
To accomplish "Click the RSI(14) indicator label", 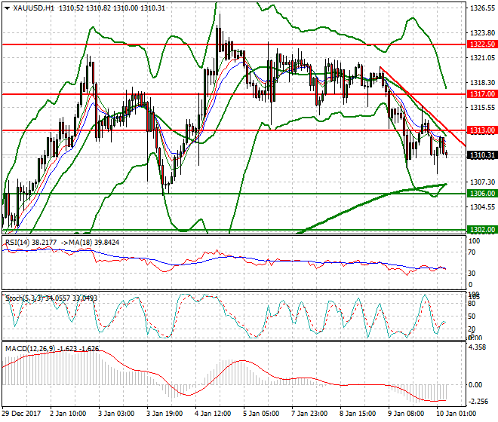I will click(x=20, y=242).
